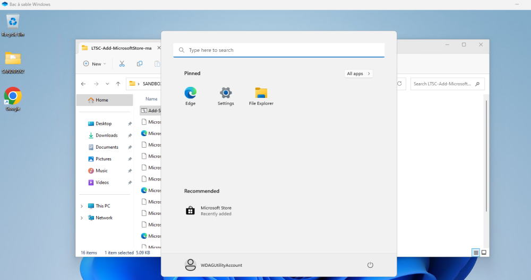Expand the Network tree node
531x280 pixels.
click(x=82, y=218)
